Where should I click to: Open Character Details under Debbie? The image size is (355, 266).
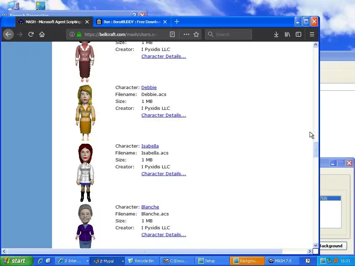pos(164,115)
